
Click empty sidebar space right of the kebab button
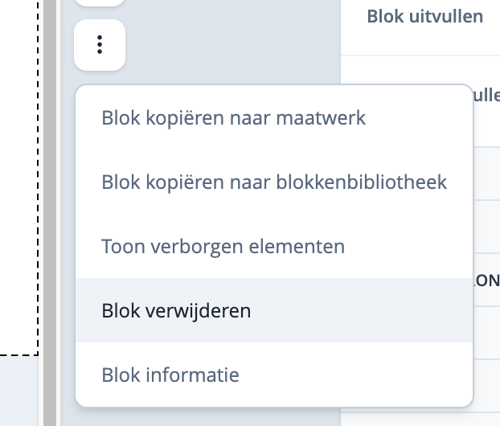click(233, 45)
